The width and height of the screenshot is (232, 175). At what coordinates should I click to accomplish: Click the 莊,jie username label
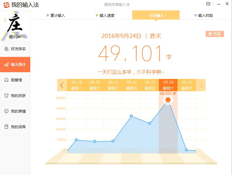click(x=15, y=37)
